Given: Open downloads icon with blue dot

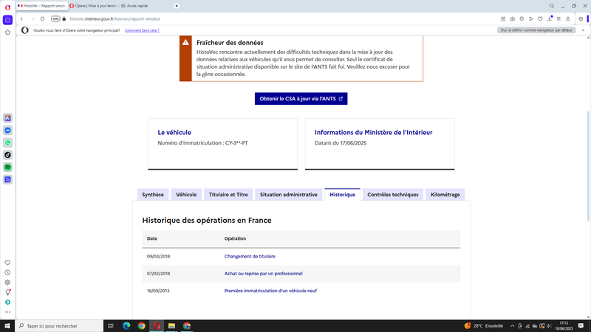Looking at the screenshot, I should [550, 18].
